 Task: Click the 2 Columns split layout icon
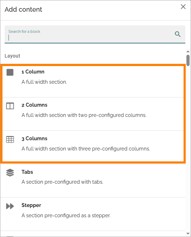[10, 106]
